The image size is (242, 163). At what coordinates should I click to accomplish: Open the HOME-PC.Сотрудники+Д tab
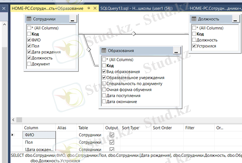[x=215, y=8]
